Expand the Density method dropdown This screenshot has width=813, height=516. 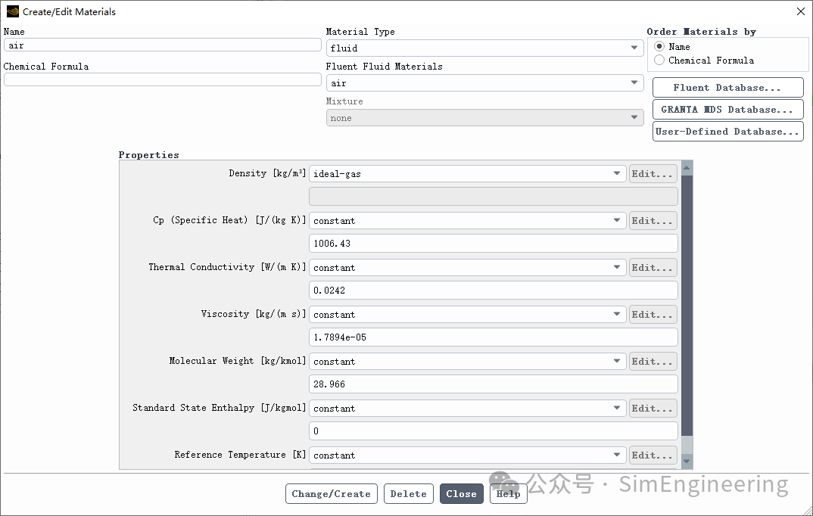[467, 173]
